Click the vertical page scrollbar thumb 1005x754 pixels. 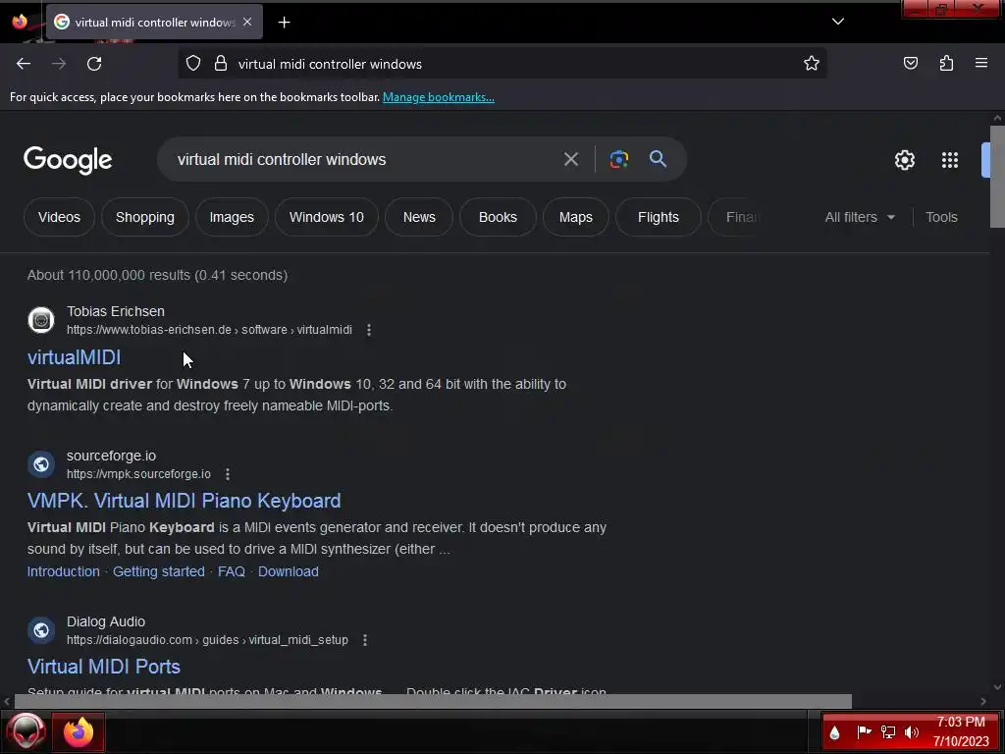pyautogui.click(x=997, y=177)
